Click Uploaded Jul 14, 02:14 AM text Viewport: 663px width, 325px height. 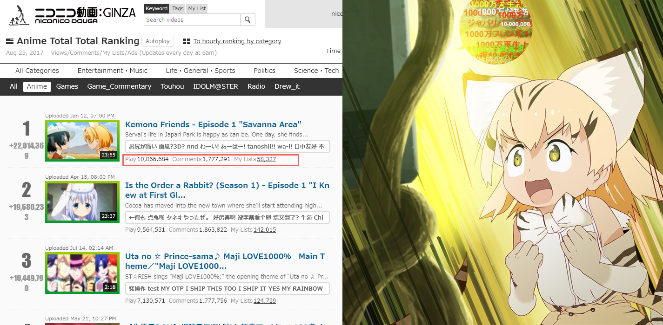79,248
